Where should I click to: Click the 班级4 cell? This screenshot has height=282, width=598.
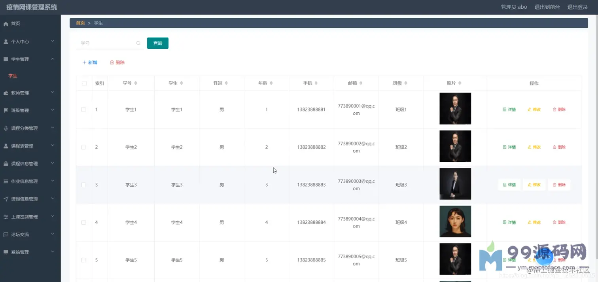pyautogui.click(x=401, y=222)
